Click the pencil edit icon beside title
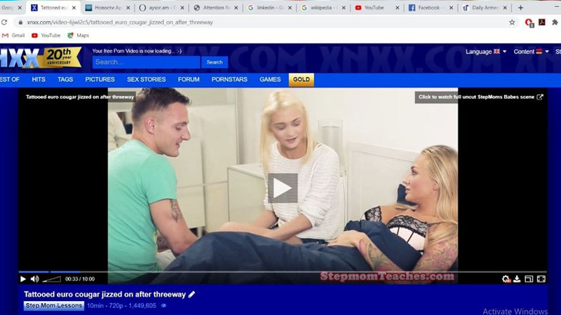 (191, 294)
